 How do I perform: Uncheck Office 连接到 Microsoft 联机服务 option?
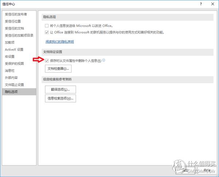47,32
